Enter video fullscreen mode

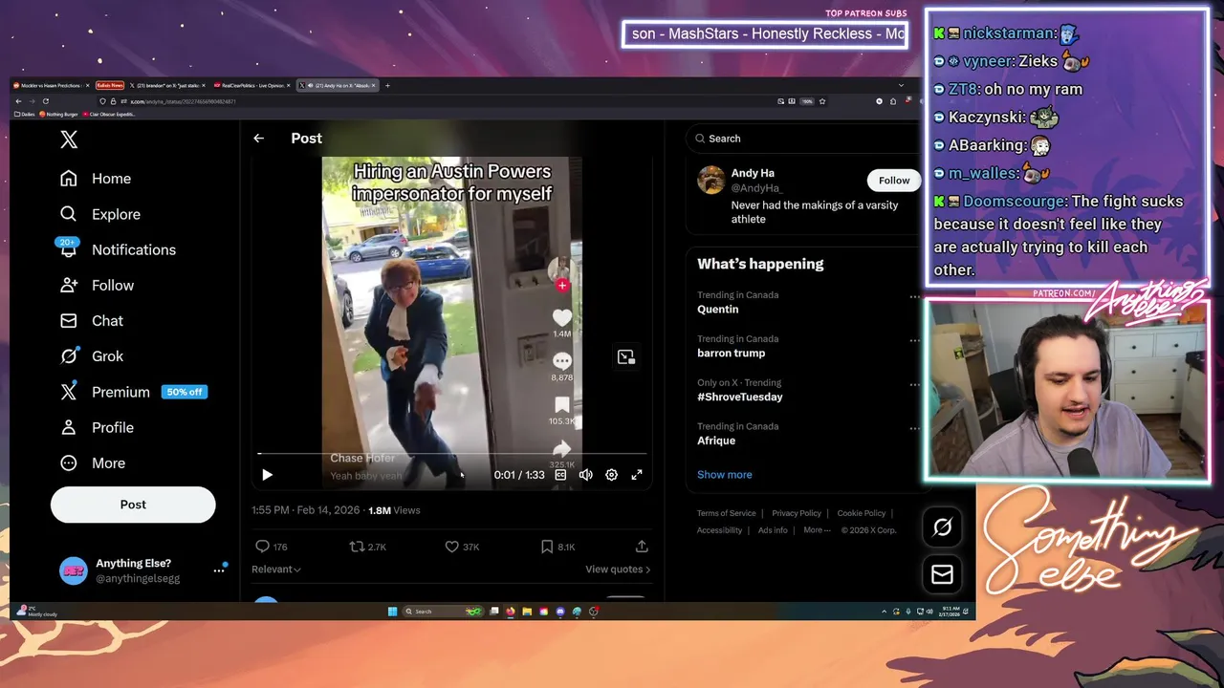(637, 475)
